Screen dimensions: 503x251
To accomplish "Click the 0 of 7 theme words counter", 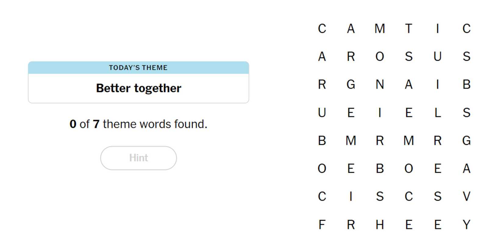I will click(138, 124).
